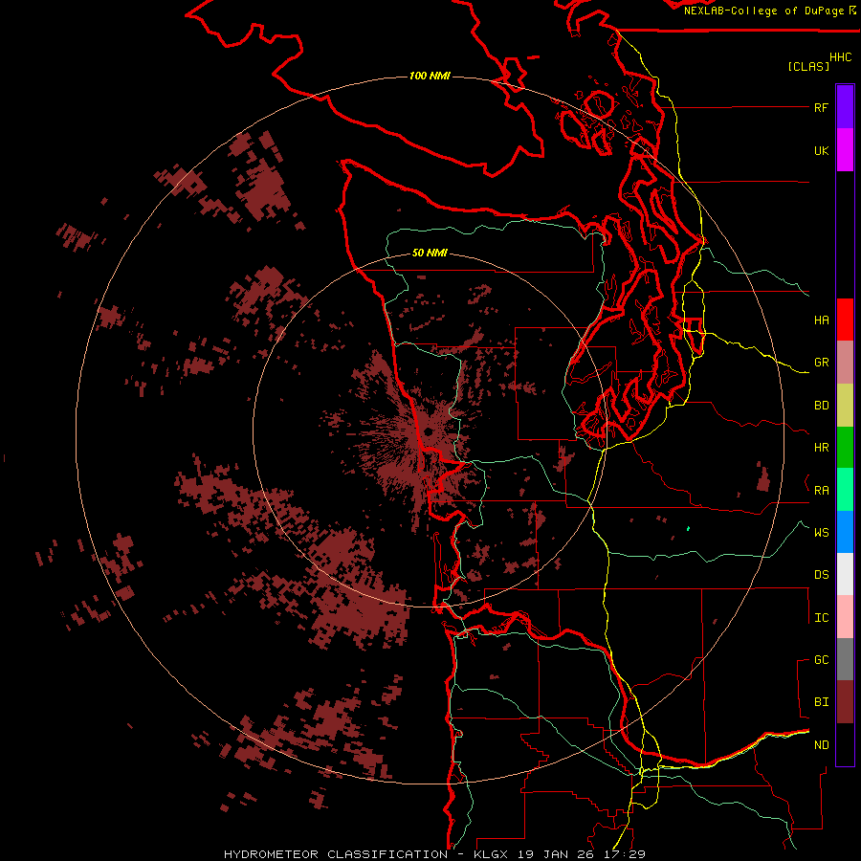Viewport: 861px width, 861px height.
Task: Click the UK magenta color swatch
Action: click(x=845, y=150)
